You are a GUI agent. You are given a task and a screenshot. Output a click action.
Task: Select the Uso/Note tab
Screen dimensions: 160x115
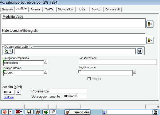pyautogui.click(x=21, y=9)
